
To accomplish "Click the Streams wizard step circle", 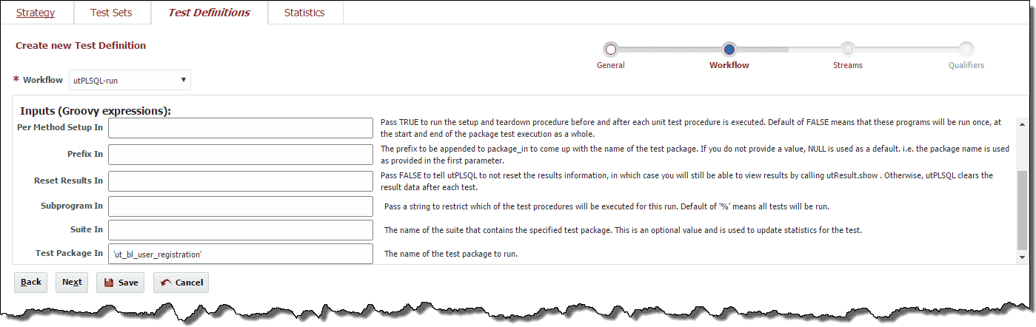I will pyautogui.click(x=848, y=50).
